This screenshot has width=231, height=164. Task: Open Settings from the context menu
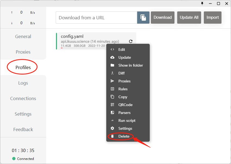[125, 129]
